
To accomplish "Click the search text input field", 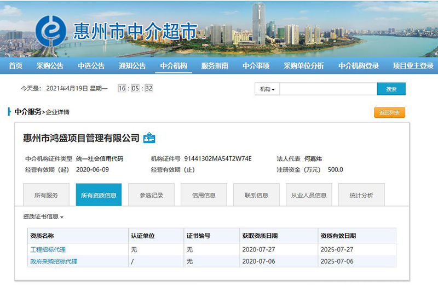I will click(328, 89).
